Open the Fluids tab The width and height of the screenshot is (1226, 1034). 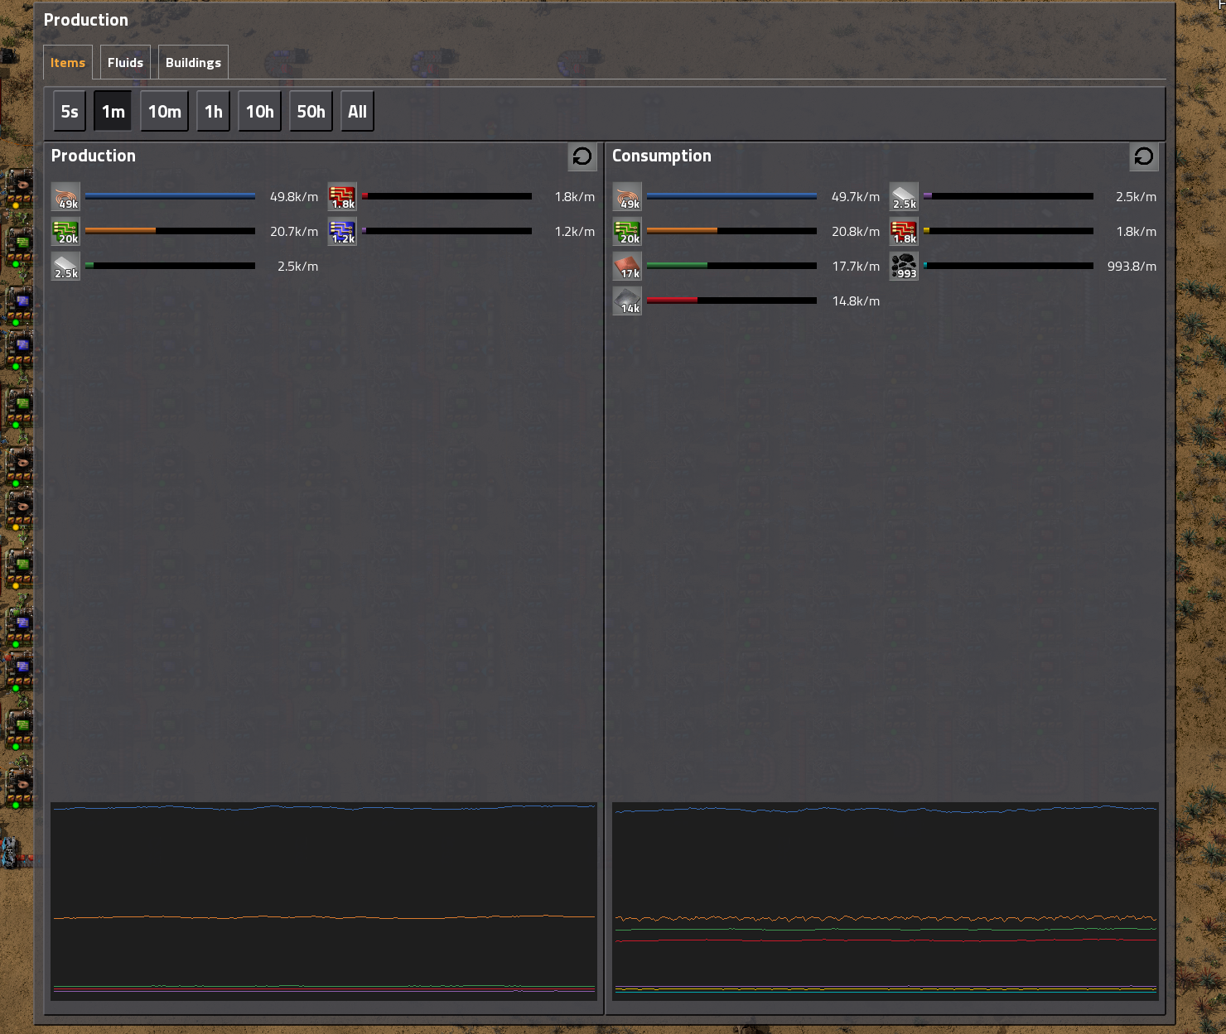(x=125, y=63)
